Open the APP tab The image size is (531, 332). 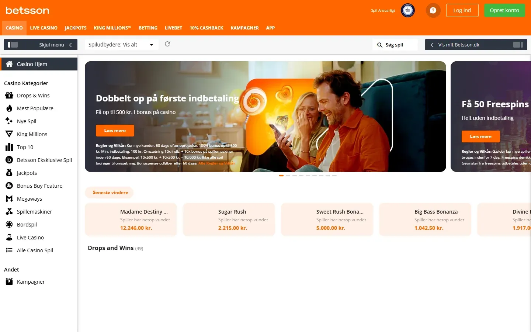tap(271, 28)
